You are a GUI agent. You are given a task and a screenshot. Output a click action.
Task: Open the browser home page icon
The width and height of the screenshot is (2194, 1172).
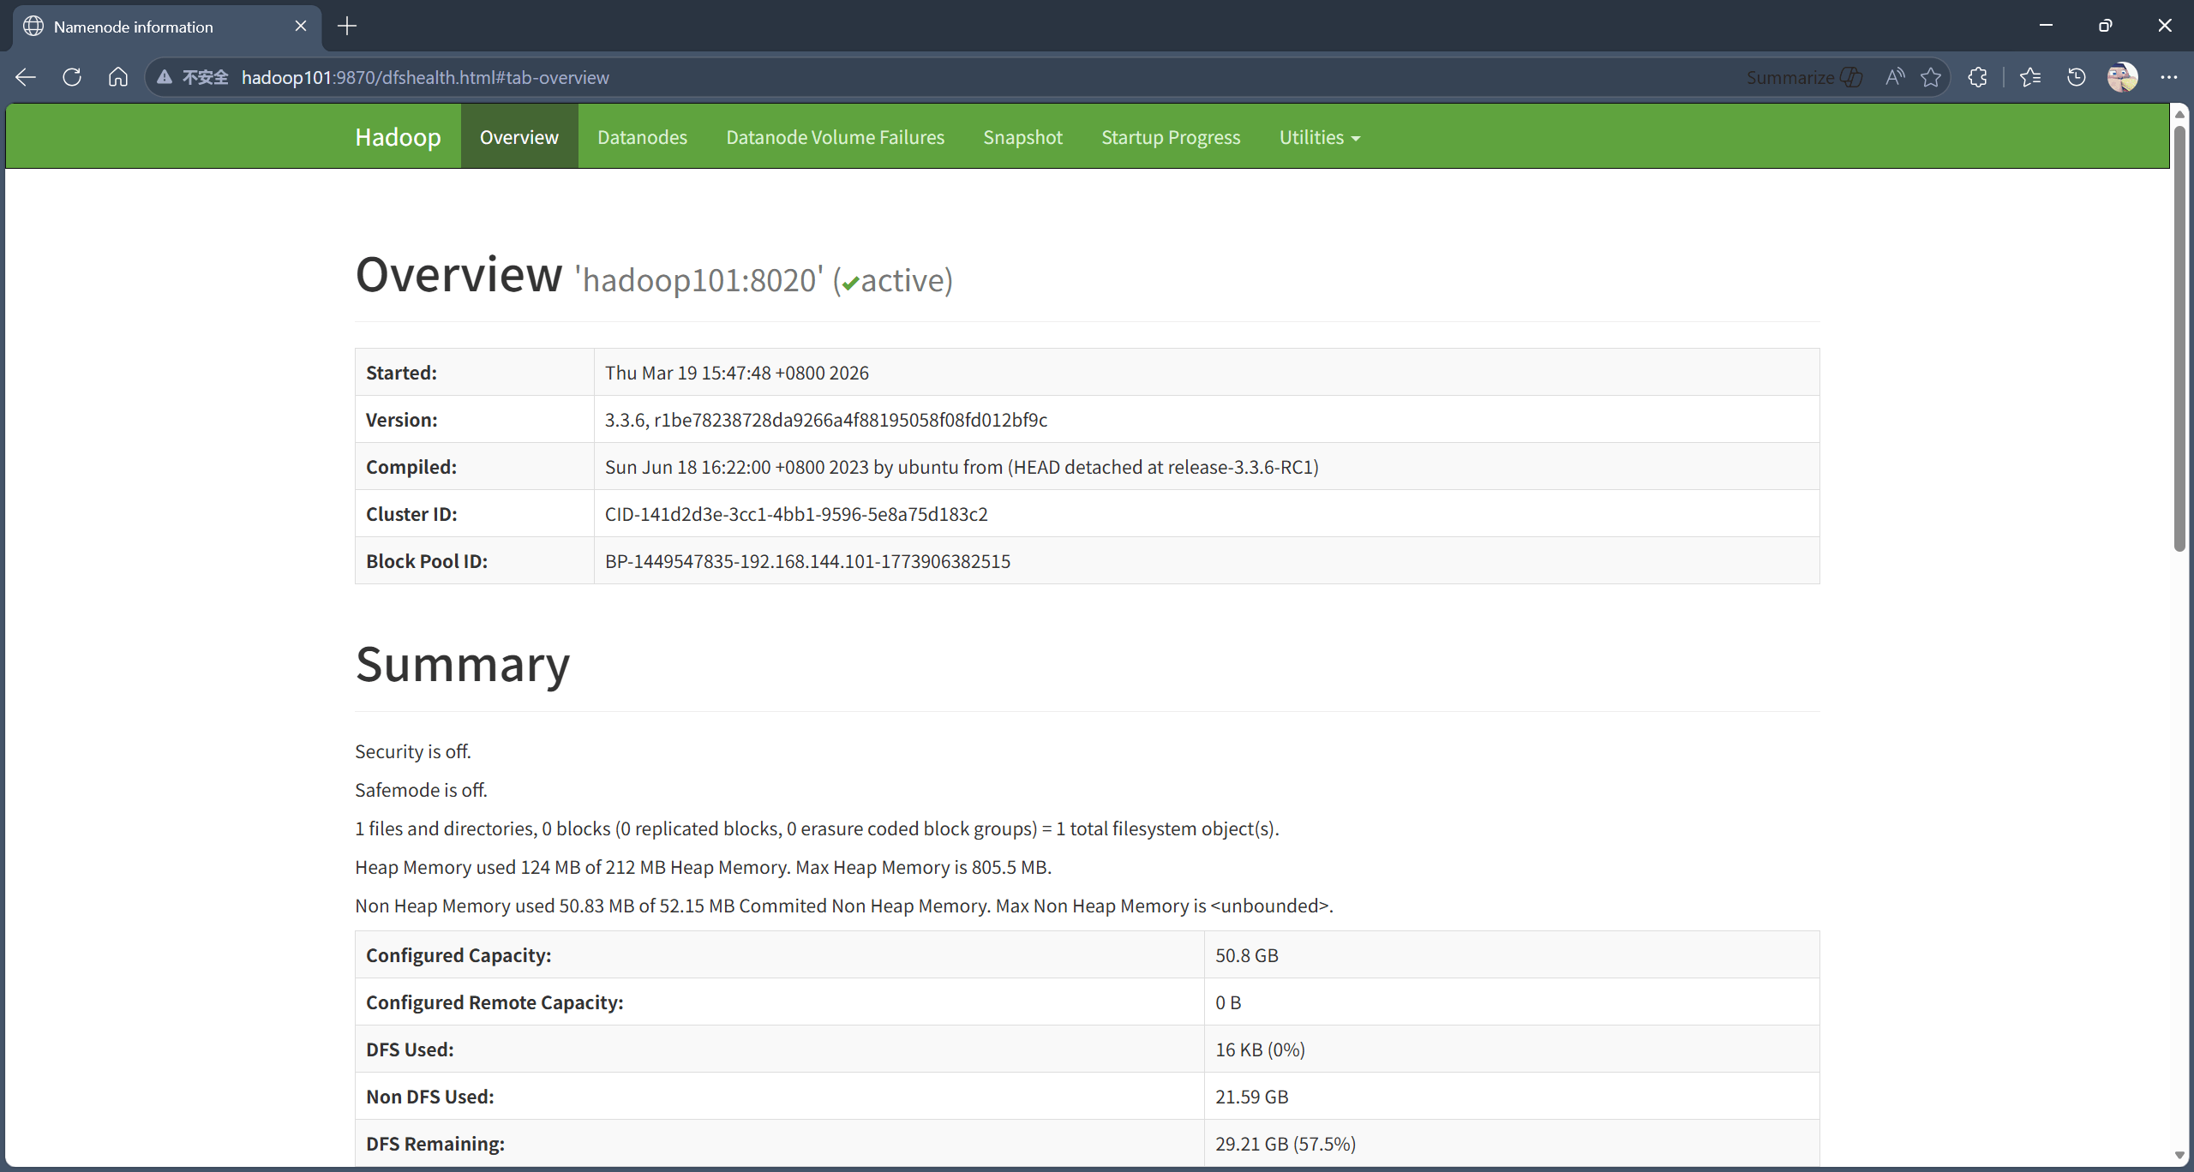tap(118, 77)
